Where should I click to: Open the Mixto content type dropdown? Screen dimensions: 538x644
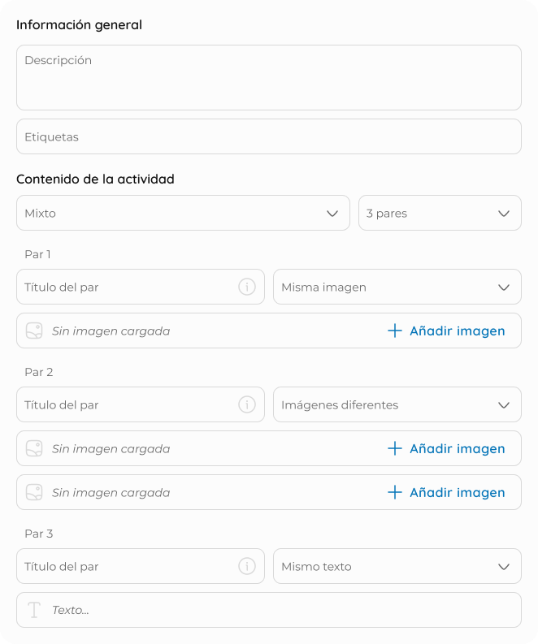click(184, 213)
